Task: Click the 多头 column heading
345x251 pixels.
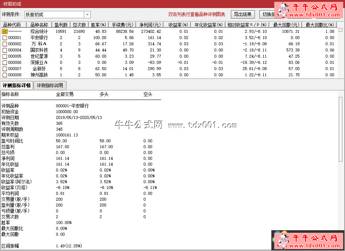Action: coord(104,94)
